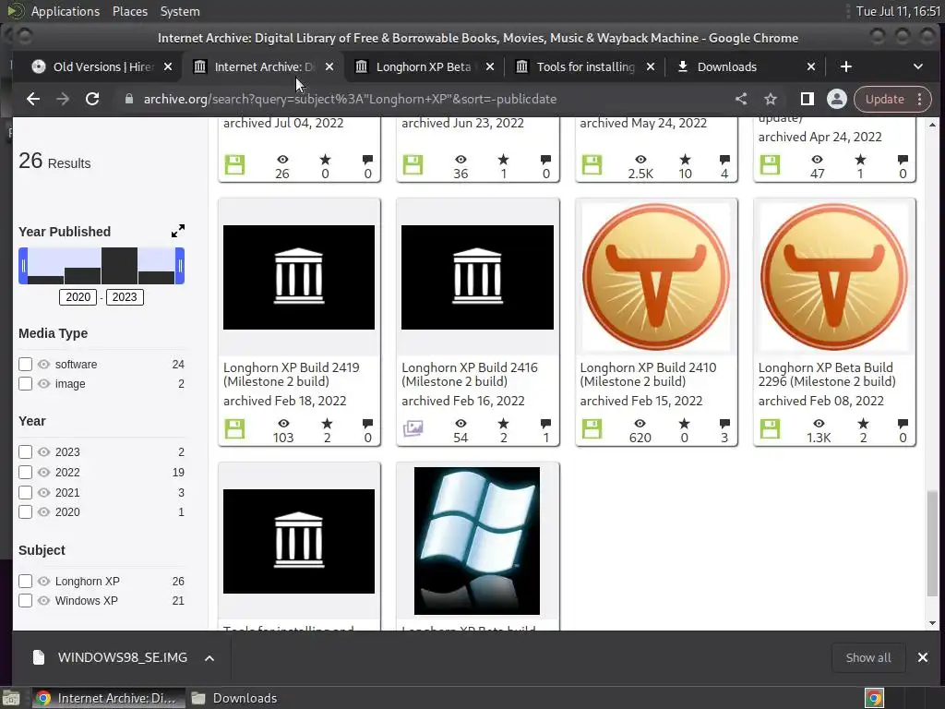945x709 pixels.
Task: Click the favorites star on Build 2410 card
Action: 685,423
